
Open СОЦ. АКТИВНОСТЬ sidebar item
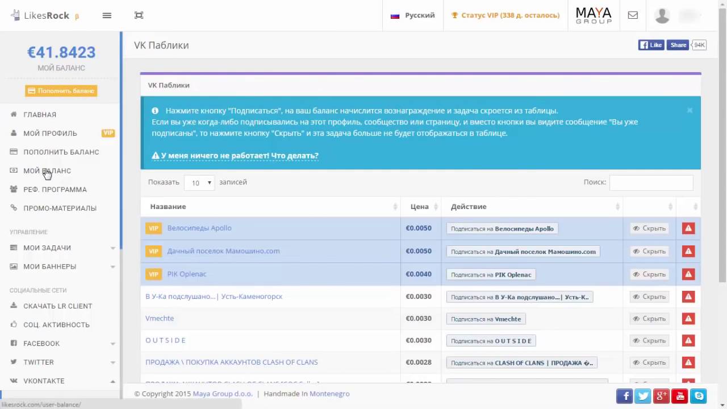coord(56,324)
